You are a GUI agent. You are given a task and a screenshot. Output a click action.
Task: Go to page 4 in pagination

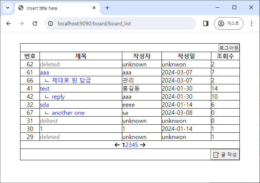click(133, 145)
